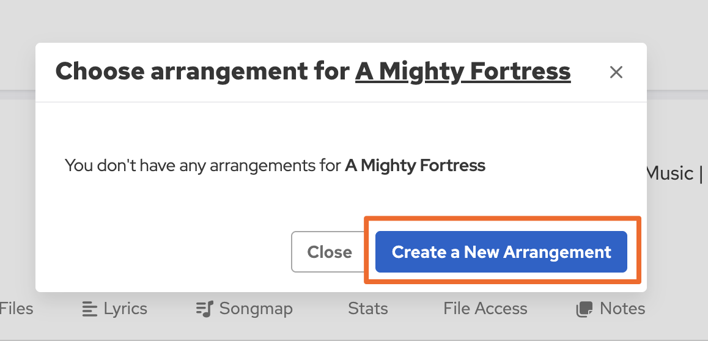Switch to the Songmap tab label
This screenshot has height=341, width=708.
[256, 309]
